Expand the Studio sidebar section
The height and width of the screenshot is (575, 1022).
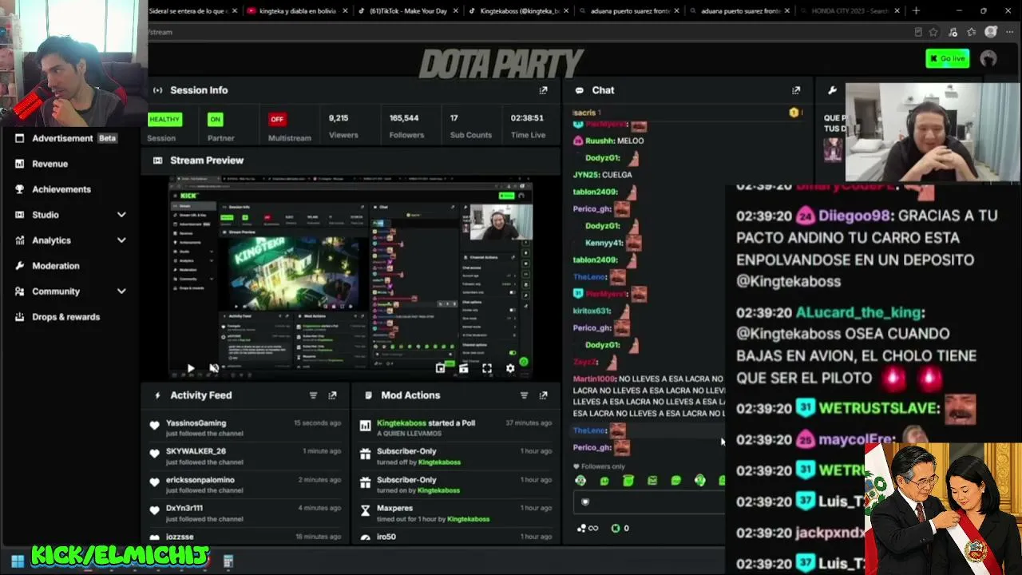pyautogui.click(x=121, y=215)
